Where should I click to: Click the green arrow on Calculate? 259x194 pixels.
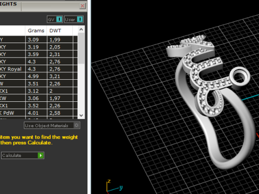(x=40, y=155)
